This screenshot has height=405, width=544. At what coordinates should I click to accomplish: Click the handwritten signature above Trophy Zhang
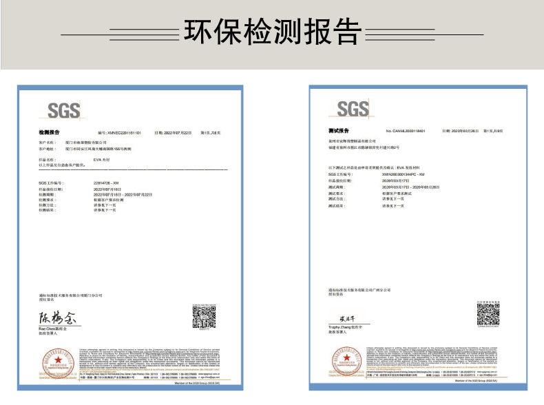[x=347, y=319]
